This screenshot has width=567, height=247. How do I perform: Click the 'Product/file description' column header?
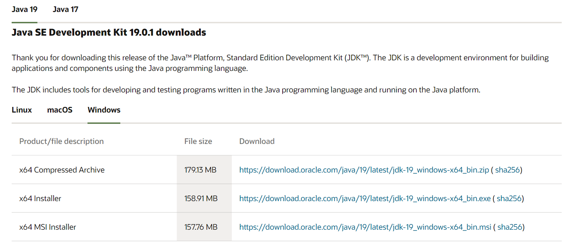(x=61, y=141)
